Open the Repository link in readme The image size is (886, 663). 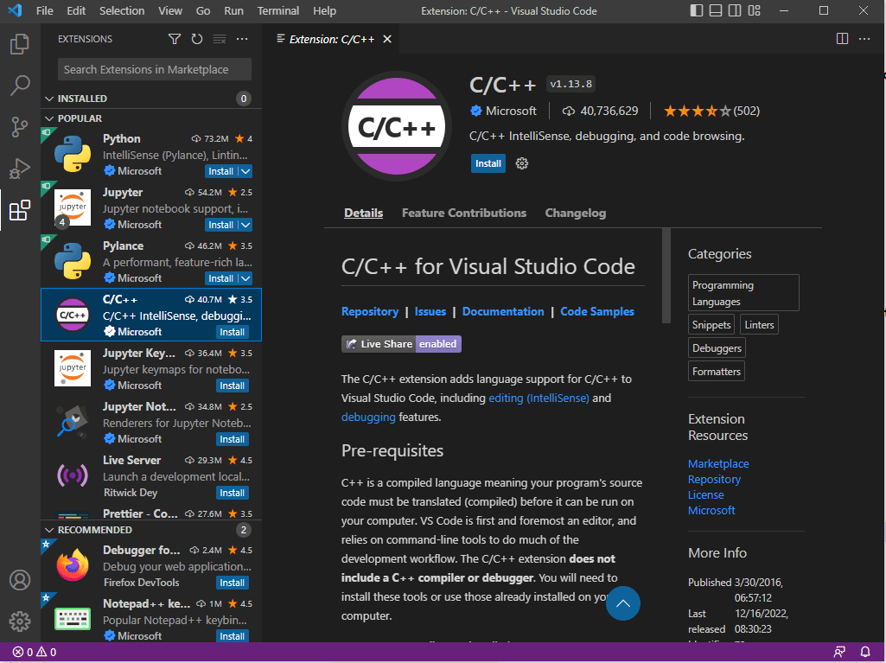[370, 311]
